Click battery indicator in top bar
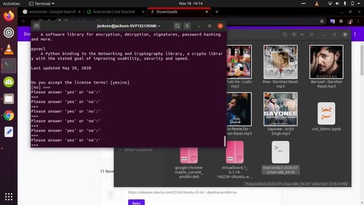 pos(353,3)
